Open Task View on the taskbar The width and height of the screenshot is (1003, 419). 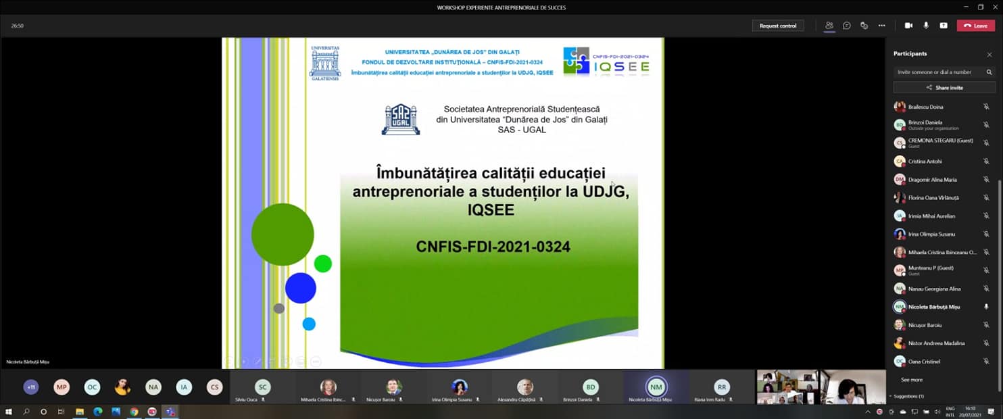[x=61, y=412]
